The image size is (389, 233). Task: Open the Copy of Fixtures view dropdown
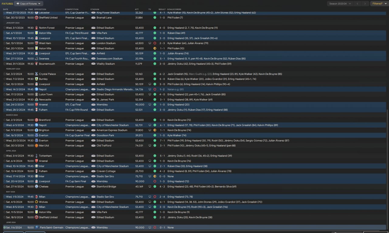[29, 4]
